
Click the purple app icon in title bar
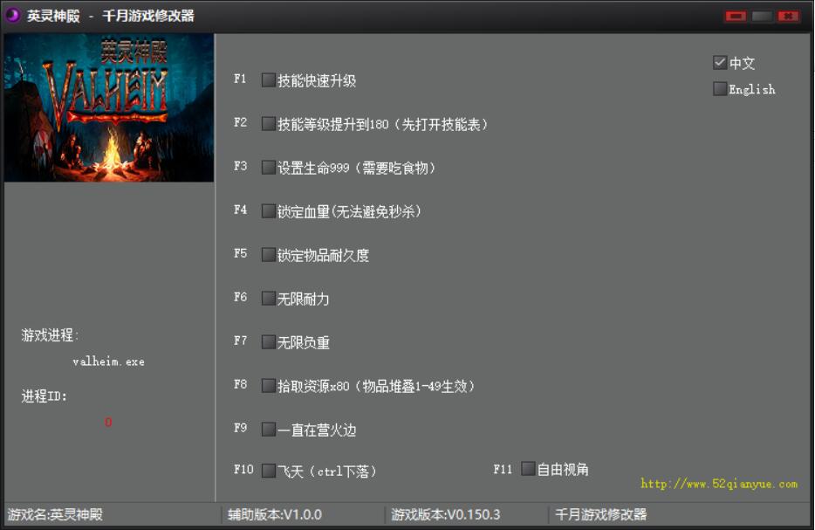(13, 15)
